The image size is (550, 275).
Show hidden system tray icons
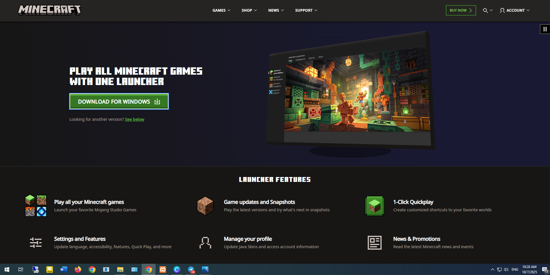click(x=492, y=270)
